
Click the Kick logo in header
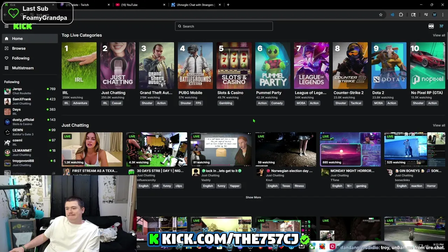23,27
